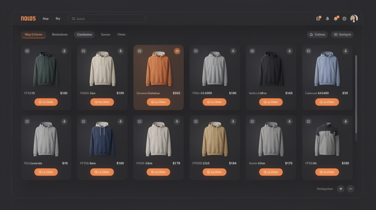Click the image icon on the dark green FF5515 hoodie card

click(27, 51)
